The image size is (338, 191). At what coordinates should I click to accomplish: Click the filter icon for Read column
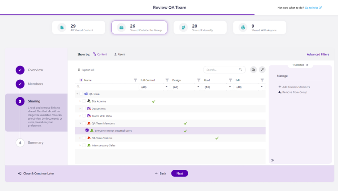tap(230, 80)
